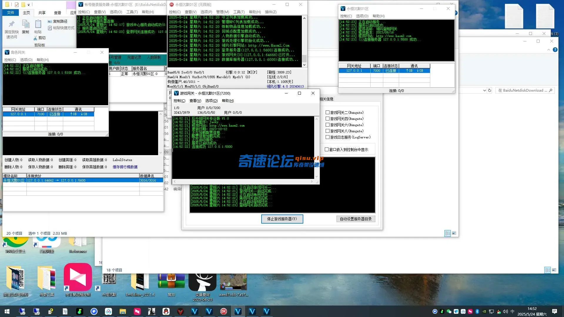
Task: Click the volume speaker icon in system tray
Action: tap(505, 311)
